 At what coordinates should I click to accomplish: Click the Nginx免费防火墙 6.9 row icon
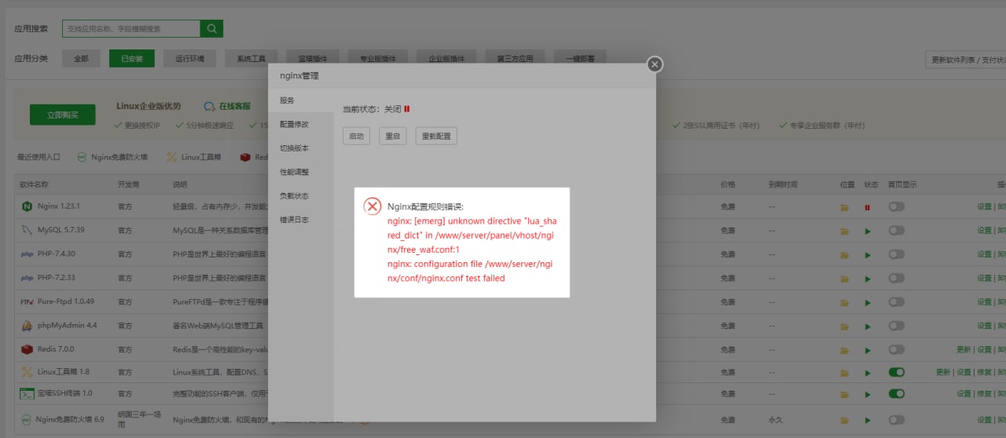coord(26,420)
